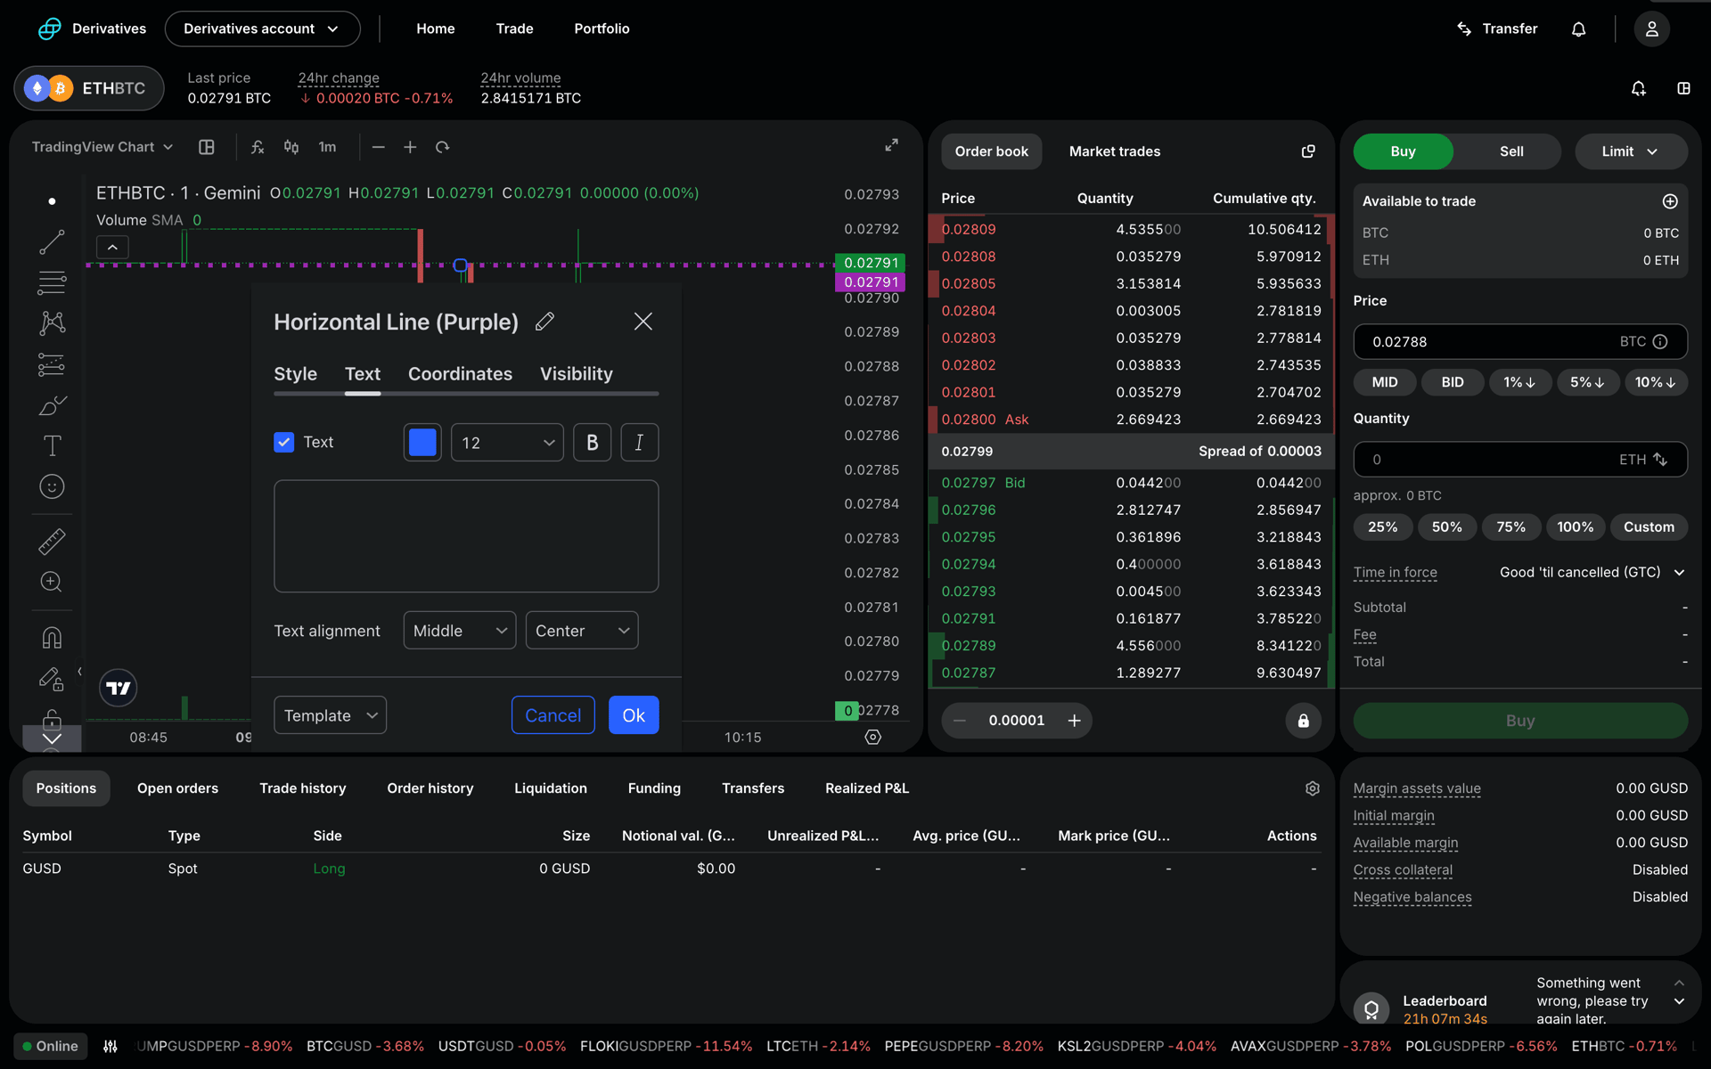This screenshot has width=1711, height=1069.
Task: Open font size 12 dropdown
Action: coord(507,443)
